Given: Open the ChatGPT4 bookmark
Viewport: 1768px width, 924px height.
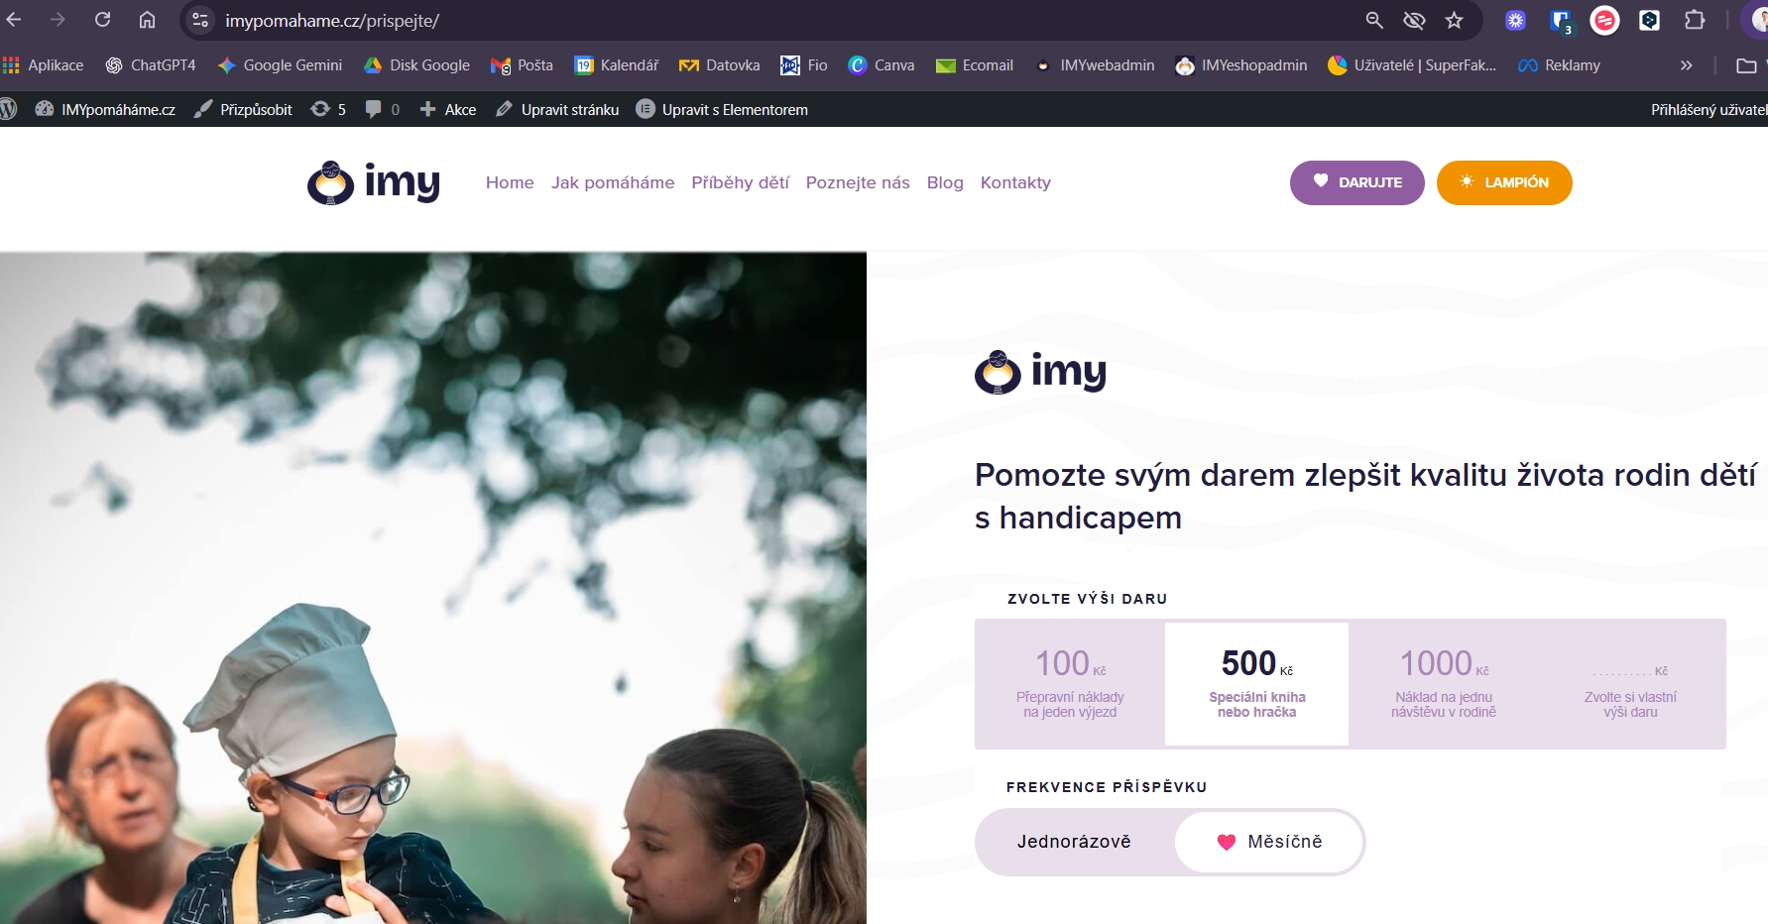Looking at the screenshot, I should tap(151, 65).
